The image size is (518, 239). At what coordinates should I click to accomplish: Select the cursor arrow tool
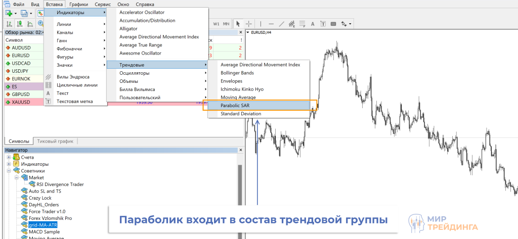click(238, 24)
